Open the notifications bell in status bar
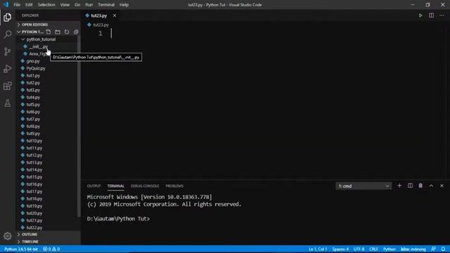This screenshot has height=253, width=450. click(x=444, y=249)
